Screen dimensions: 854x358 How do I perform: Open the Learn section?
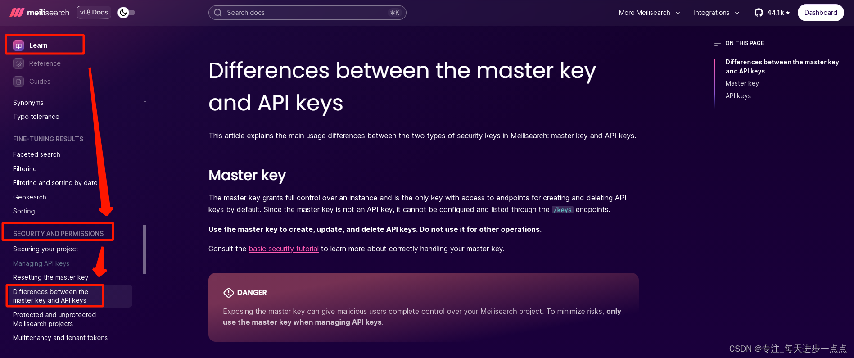click(38, 45)
